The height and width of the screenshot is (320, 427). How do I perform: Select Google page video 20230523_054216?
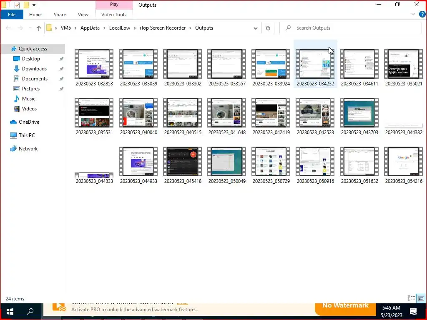click(x=404, y=165)
